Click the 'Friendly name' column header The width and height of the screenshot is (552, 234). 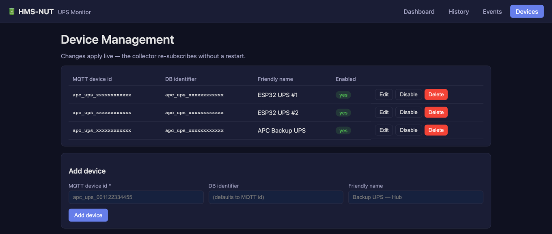(275, 79)
